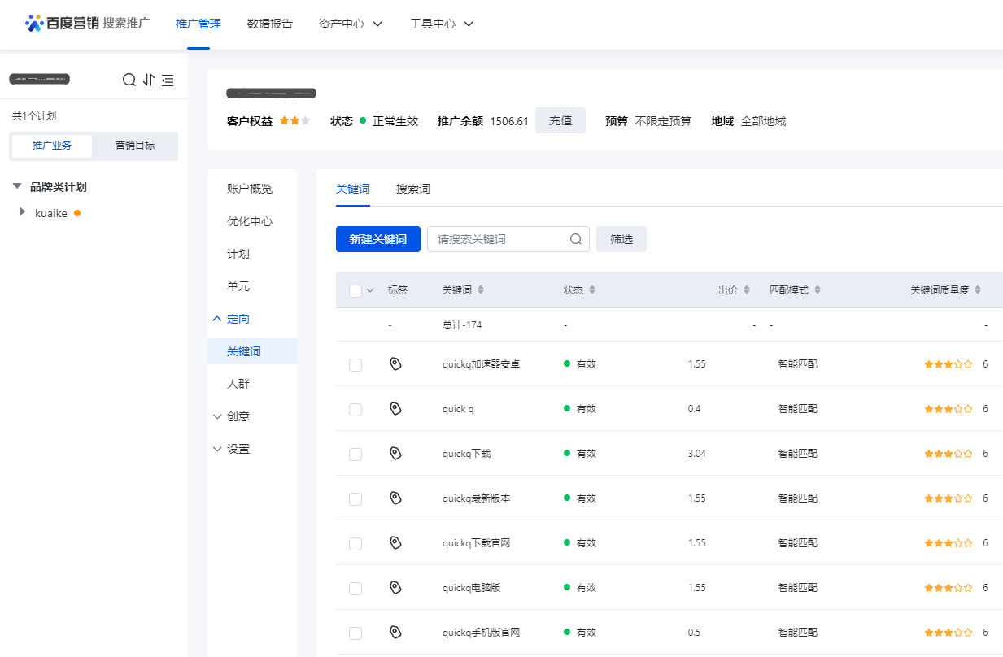Click the 充值 recharge button

(560, 120)
